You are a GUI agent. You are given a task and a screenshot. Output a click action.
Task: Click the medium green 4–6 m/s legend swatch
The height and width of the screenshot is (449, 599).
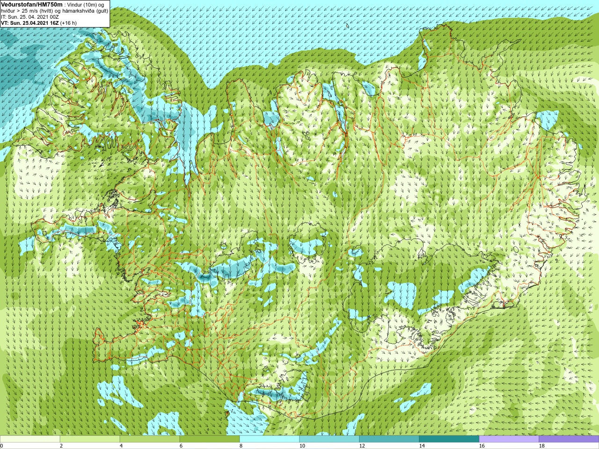(x=150, y=439)
